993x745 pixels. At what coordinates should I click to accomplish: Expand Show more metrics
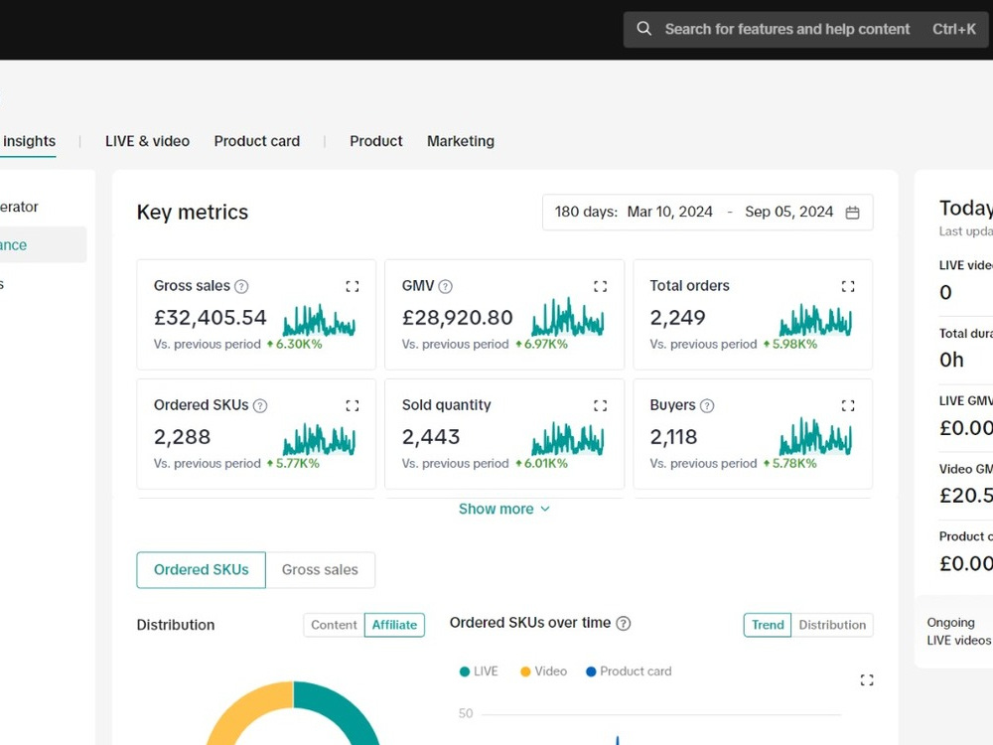[x=504, y=510]
